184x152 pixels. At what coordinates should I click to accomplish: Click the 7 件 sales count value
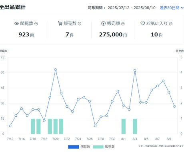pyautogui.click(x=70, y=35)
